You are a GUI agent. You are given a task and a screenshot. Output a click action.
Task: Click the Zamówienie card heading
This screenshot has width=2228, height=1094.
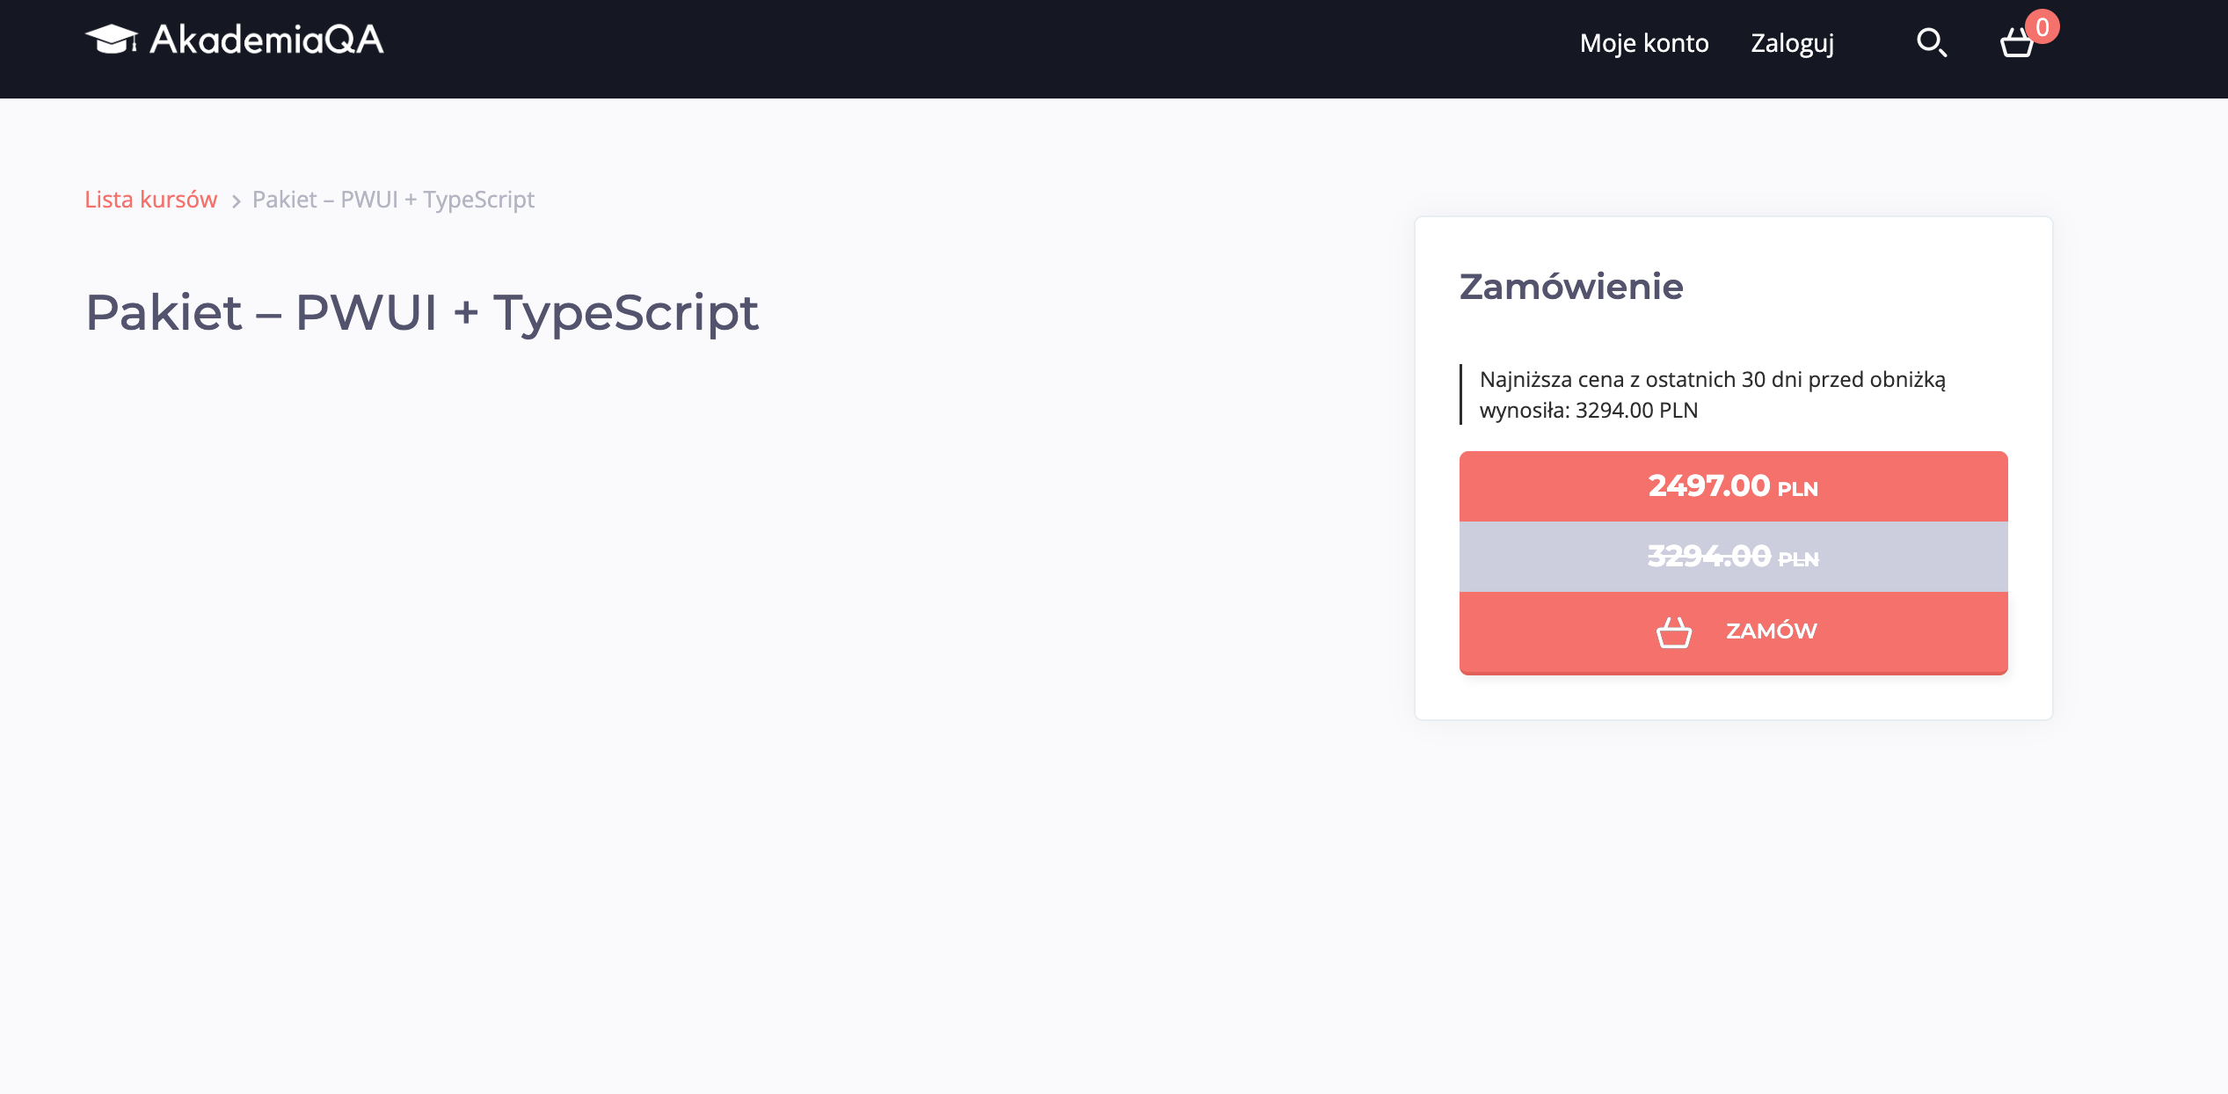point(1570,287)
